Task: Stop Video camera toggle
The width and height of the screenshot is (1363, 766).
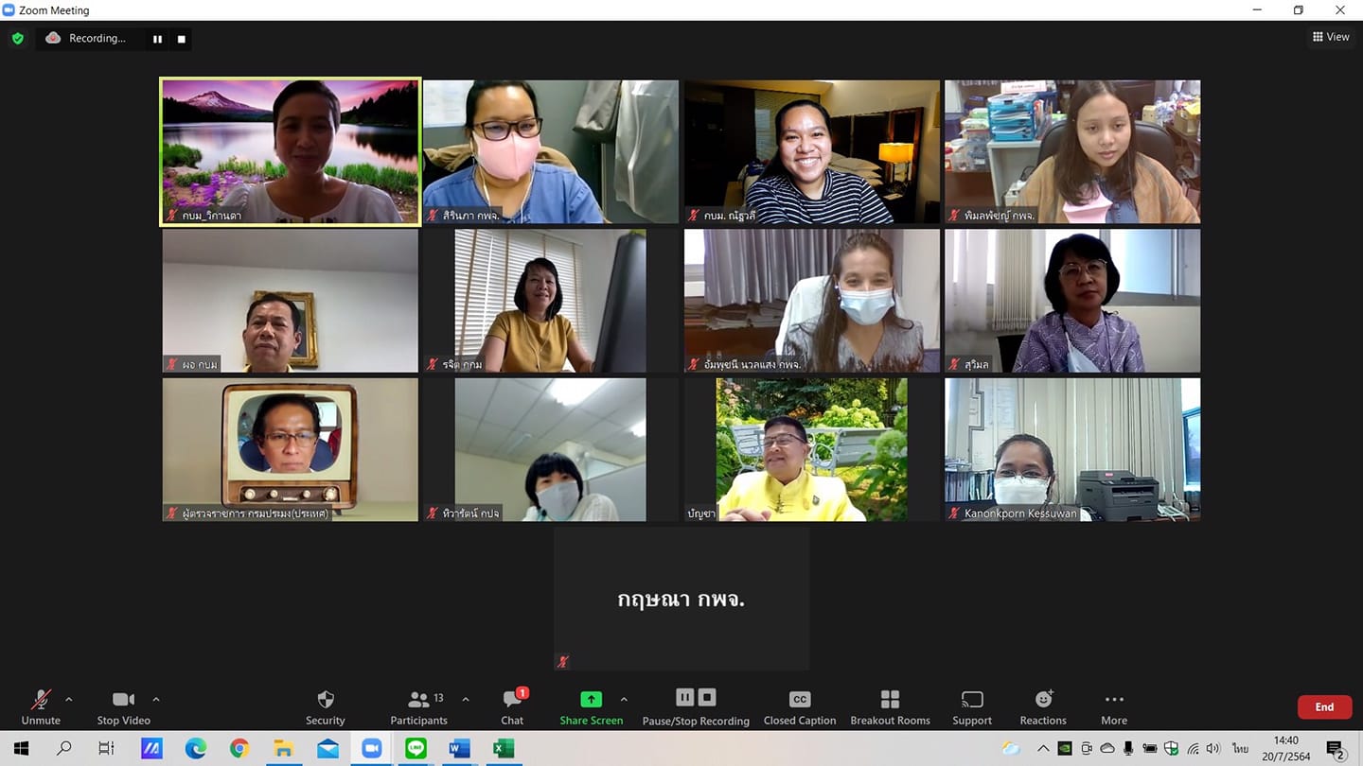Action: coord(123,706)
